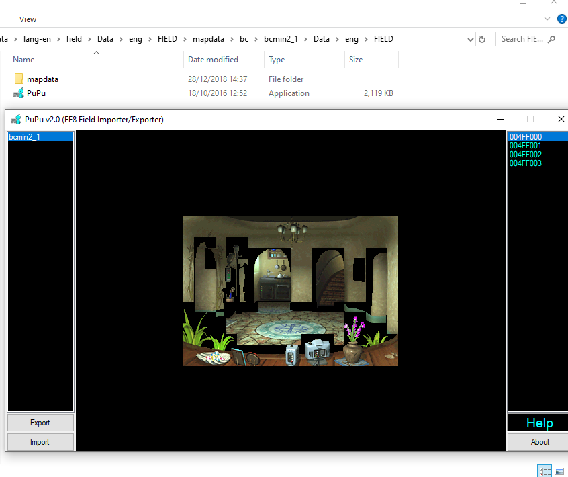Click the 2,119 KB size cell
Image resolution: width=568 pixels, height=477 pixels.
pyautogui.click(x=378, y=93)
